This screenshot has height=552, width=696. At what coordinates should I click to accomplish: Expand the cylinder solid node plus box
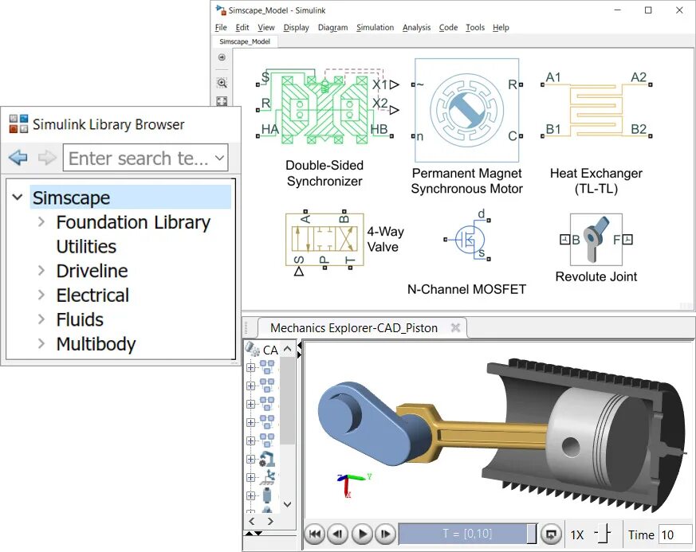click(251, 495)
